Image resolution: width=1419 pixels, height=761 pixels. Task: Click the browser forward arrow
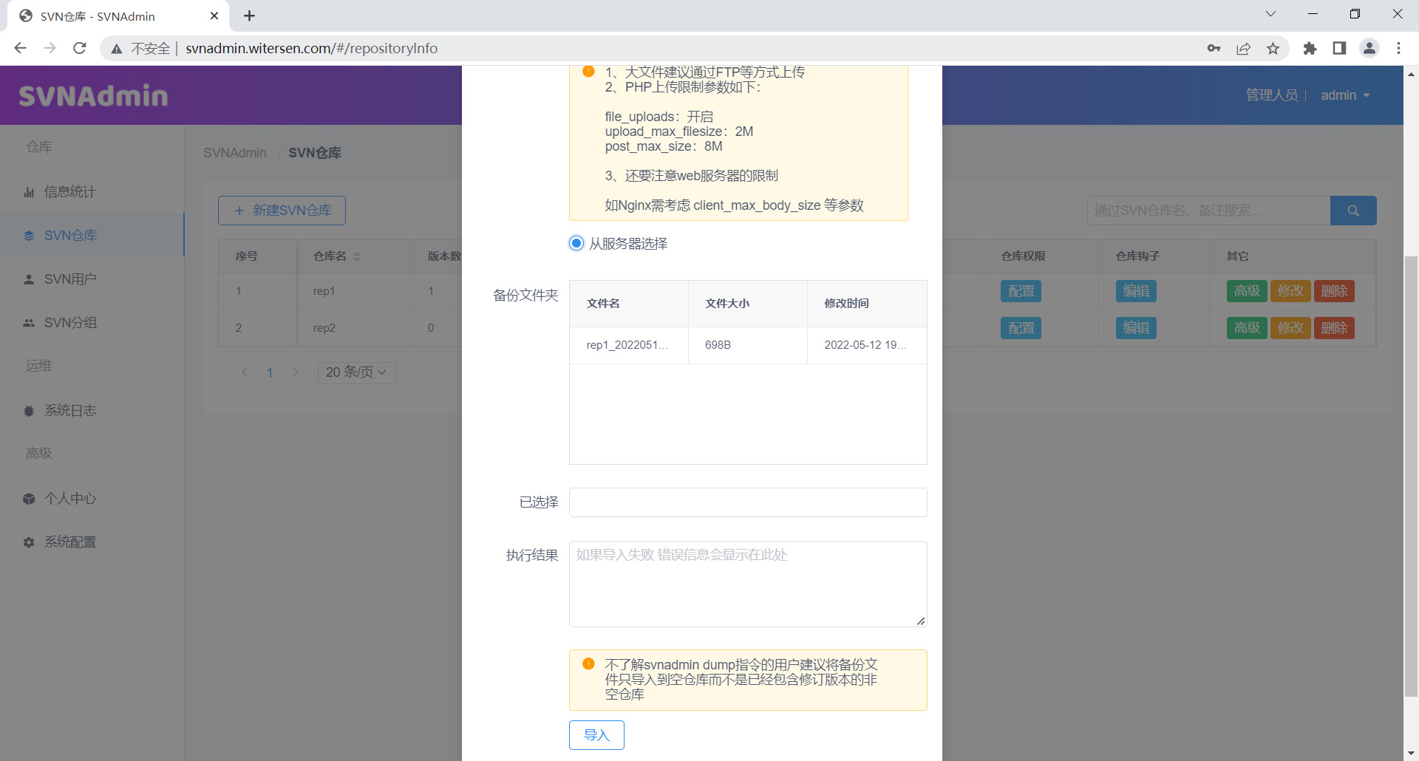click(50, 48)
